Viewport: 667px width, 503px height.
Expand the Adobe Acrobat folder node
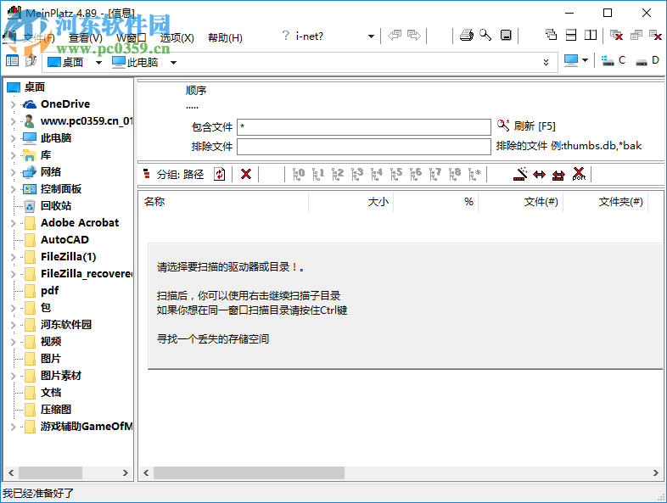(x=13, y=223)
